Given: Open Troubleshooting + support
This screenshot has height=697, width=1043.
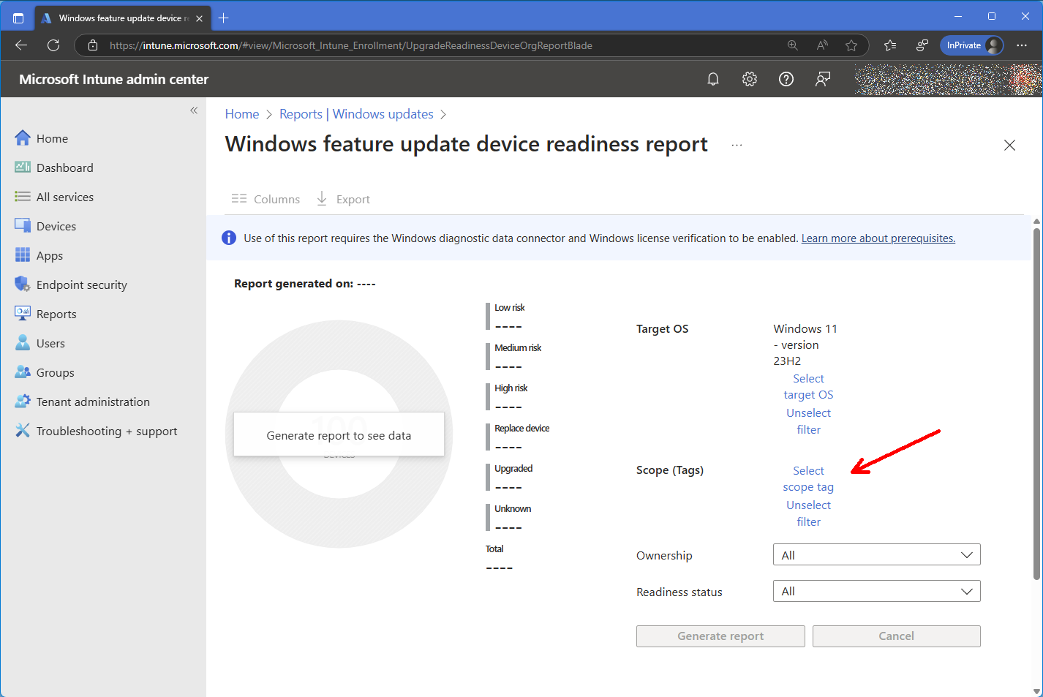Looking at the screenshot, I should [106, 431].
